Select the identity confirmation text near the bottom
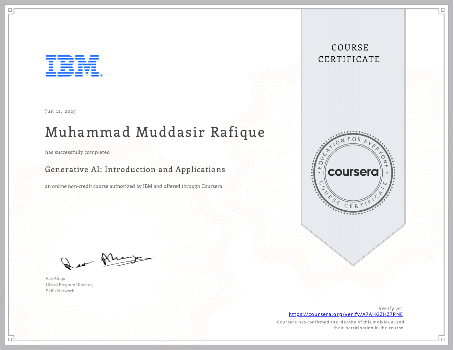This screenshot has height=350, width=454. (340, 325)
